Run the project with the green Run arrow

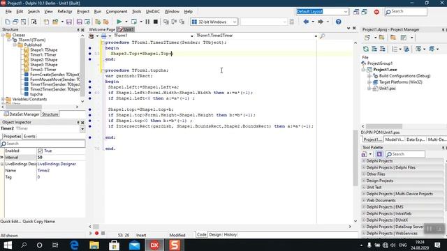click(119, 22)
